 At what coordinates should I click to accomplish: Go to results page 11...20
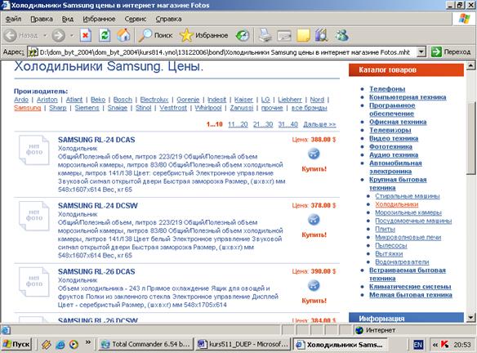pyautogui.click(x=238, y=124)
